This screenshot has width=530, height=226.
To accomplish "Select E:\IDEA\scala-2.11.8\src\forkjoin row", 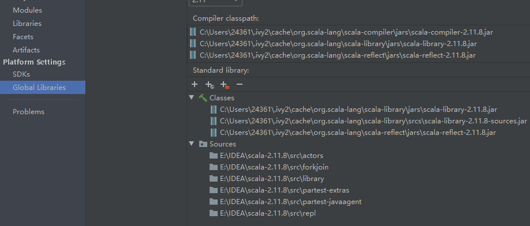I will click(x=274, y=167).
